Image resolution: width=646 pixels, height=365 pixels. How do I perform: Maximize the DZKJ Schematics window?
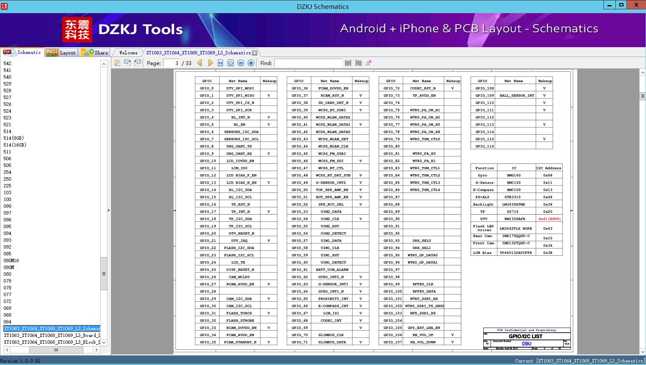[x=621, y=5]
